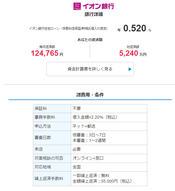Click the 申込方法 row label
This screenshot has width=175, height=191.
coord(43,126)
